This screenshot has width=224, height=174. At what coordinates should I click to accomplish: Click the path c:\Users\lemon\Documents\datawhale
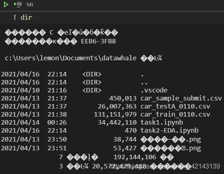click(71, 58)
